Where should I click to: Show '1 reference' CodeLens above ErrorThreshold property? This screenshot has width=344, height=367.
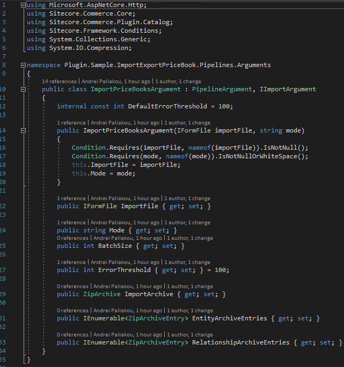tap(71, 262)
